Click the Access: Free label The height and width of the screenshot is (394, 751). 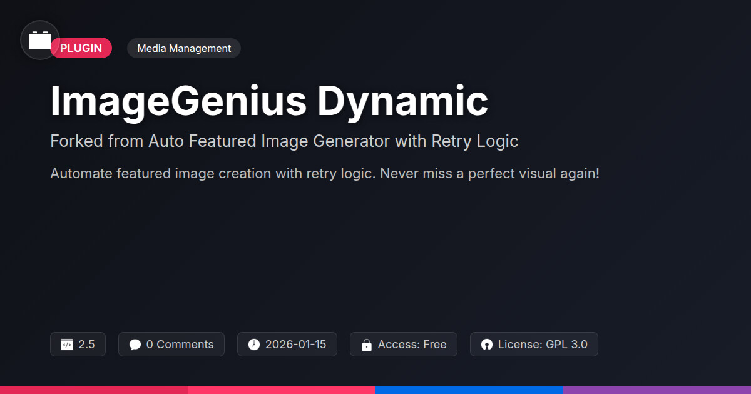coord(412,345)
